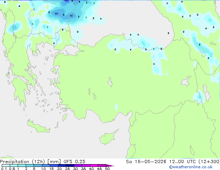Click the 40–45 mm magenta legend box

click(x=94, y=165)
